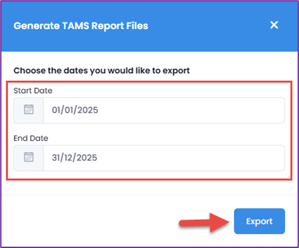Screen dimensions: 299x248
Task: Click the blue dialog header bar
Action: click(149, 26)
